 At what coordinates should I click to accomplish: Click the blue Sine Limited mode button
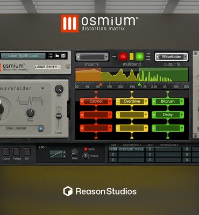point(41,128)
